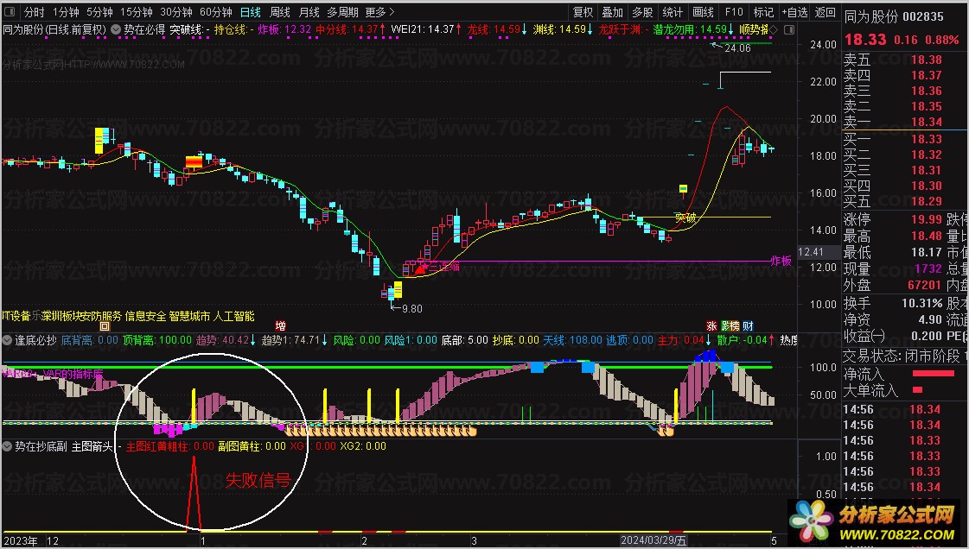Click the 净流入 red bar
This screenshot has width=969, height=549.
(x=934, y=374)
